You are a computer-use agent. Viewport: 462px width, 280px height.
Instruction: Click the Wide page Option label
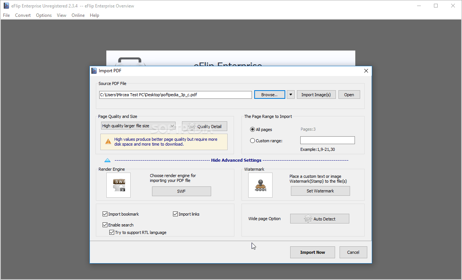[264, 219]
